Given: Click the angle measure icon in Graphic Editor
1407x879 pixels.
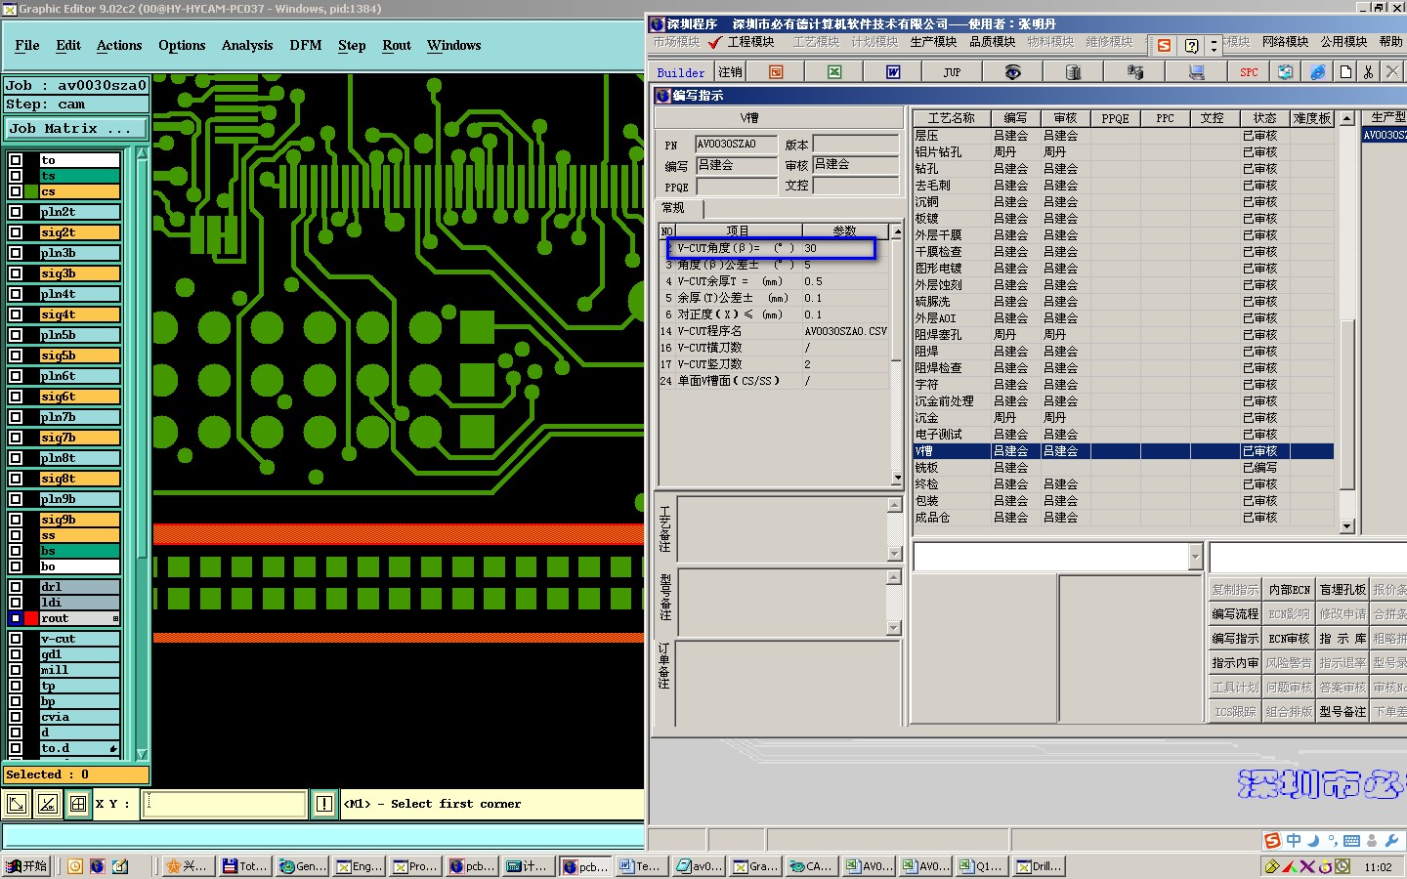Looking at the screenshot, I should (47, 804).
